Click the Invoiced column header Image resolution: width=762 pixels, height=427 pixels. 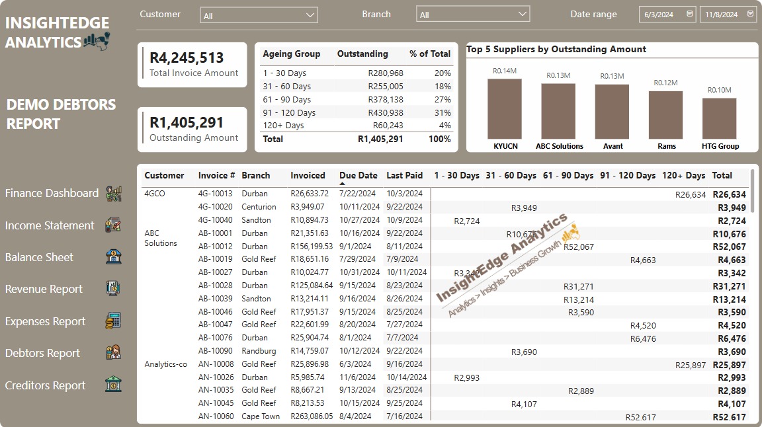coord(308,176)
